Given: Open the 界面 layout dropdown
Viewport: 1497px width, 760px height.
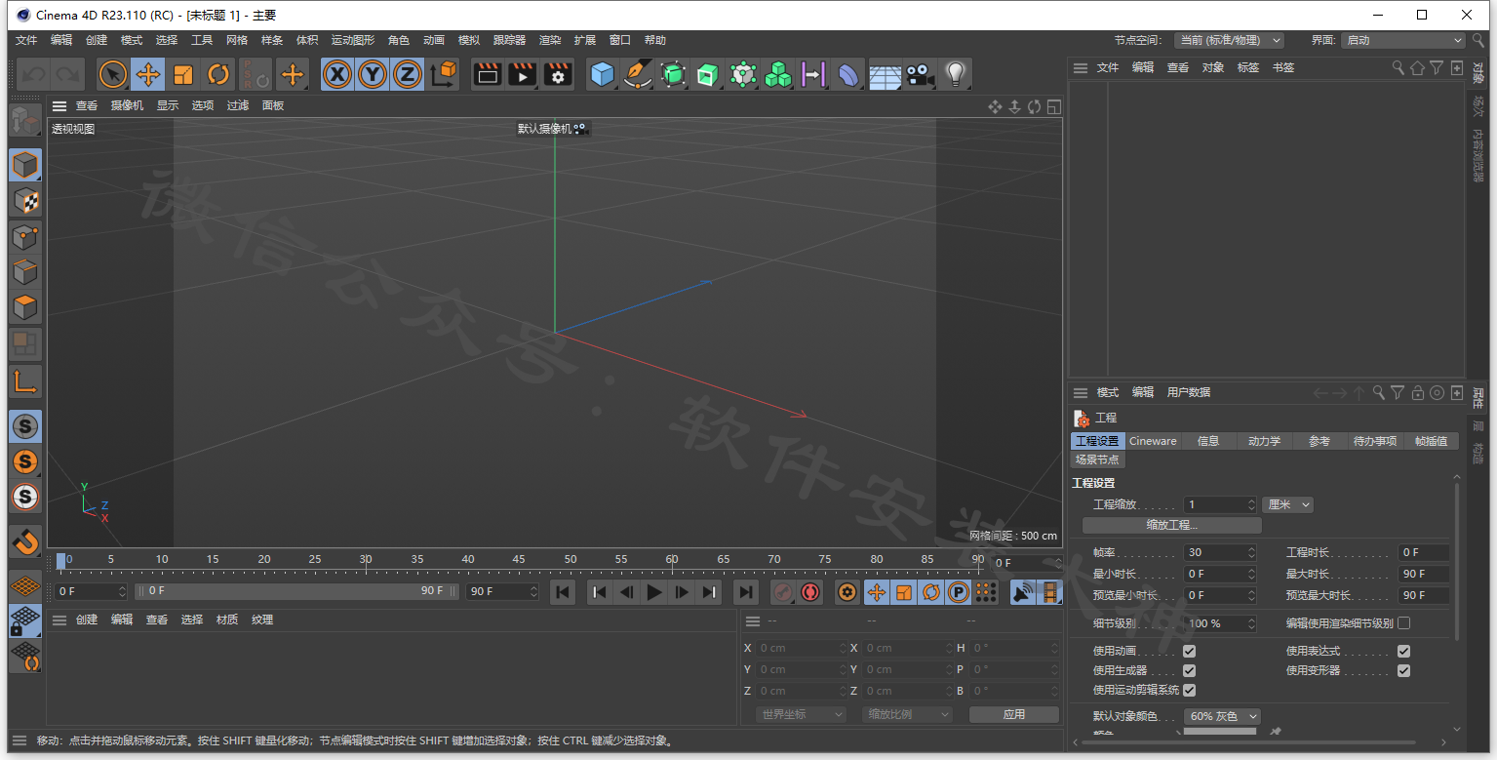Looking at the screenshot, I should pyautogui.click(x=1403, y=40).
